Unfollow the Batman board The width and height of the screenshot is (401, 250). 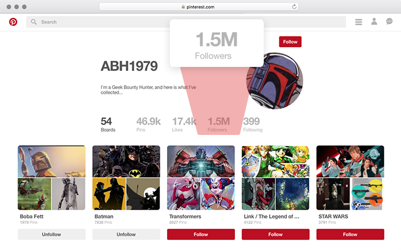pyautogui.click(x=126, y=235)
